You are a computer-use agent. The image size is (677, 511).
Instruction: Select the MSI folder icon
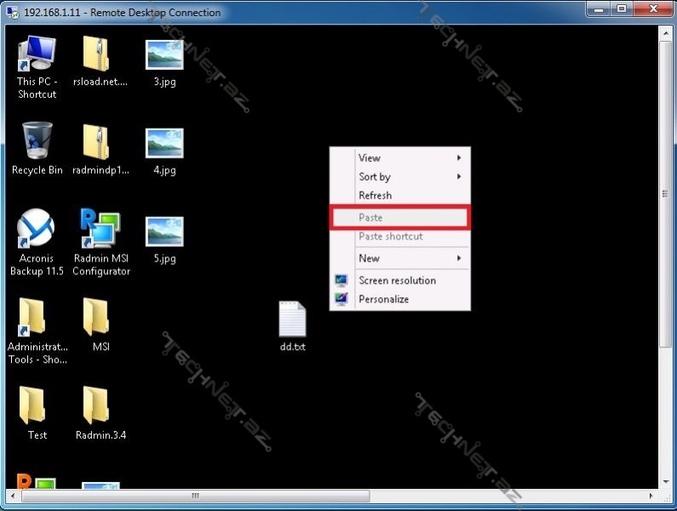tap(95, 317)
